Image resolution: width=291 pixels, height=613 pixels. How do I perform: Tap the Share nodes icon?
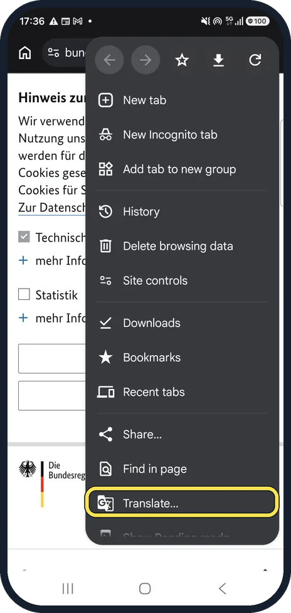click(105, 435)
